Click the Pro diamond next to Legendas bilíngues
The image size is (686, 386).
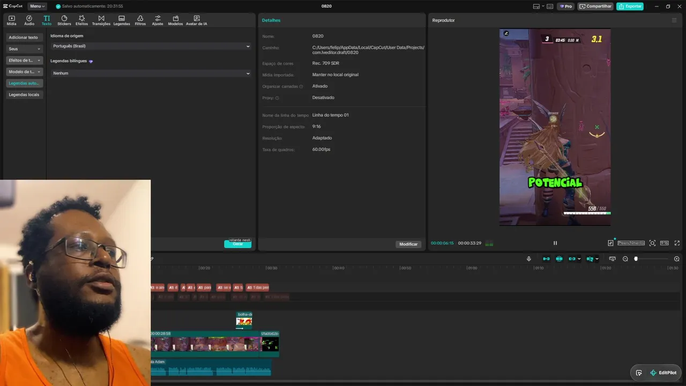click(91, 61)
